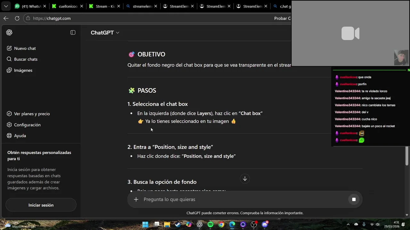
Task: Click the Wi-Fi icon in system tray
Action: tap(372, 225)
